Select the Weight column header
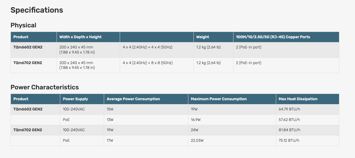The image size is (355, 158). [x=203, y=37]
